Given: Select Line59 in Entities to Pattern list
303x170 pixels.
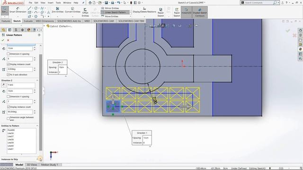Looking at the screenshot, I should 10,143.
